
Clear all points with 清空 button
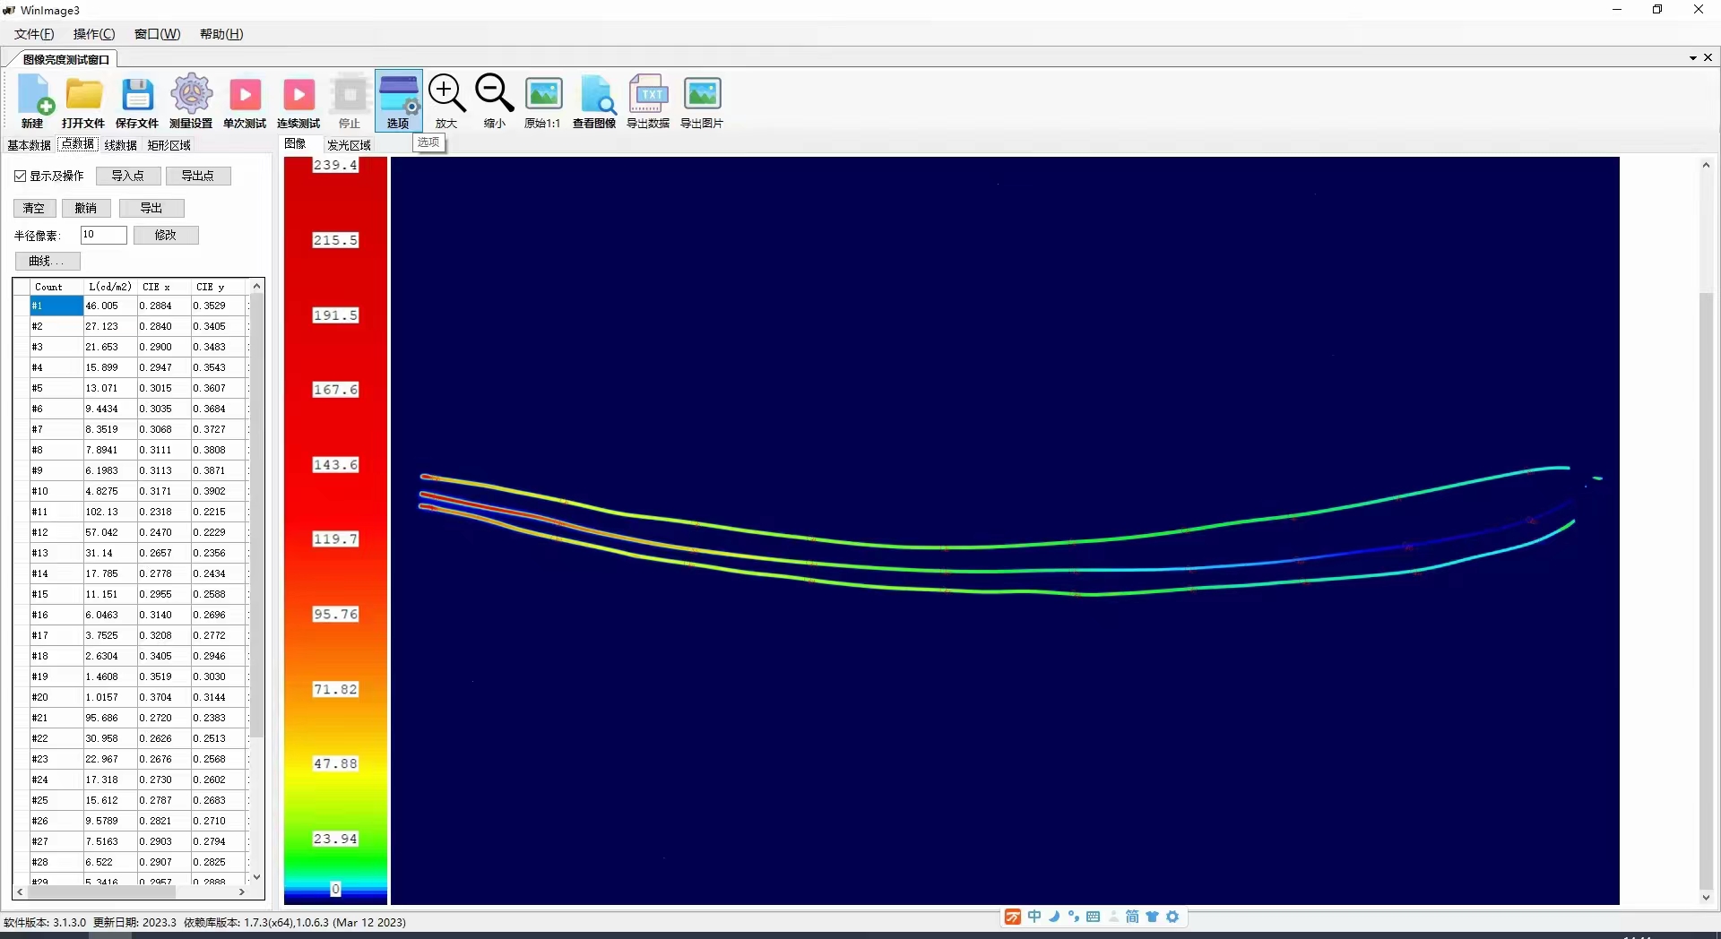34,208
